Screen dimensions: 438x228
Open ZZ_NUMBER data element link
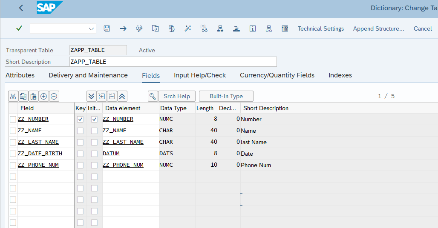(118, 119)
